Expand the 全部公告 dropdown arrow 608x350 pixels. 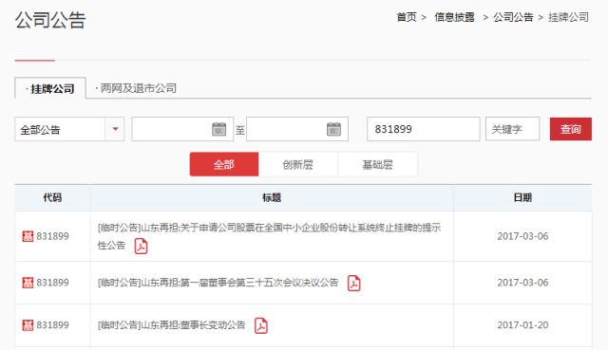coord(115,129)
